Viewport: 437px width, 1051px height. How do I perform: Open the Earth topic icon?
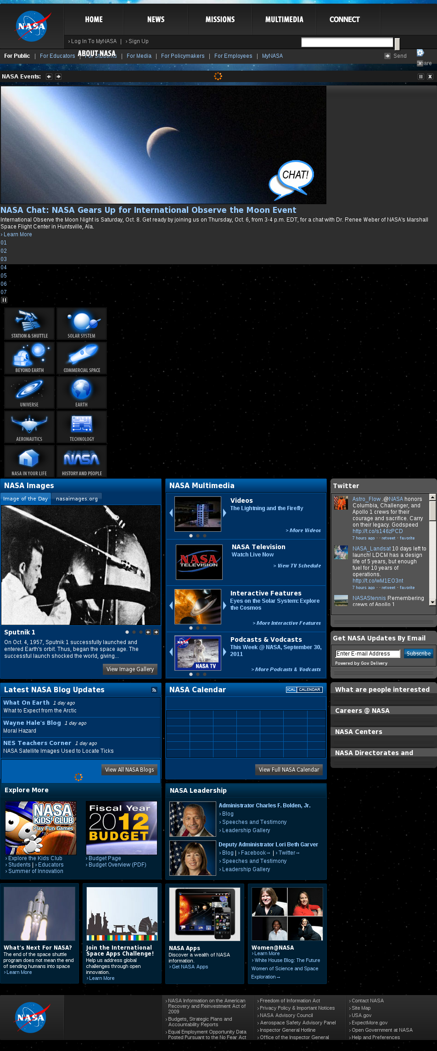82,393
